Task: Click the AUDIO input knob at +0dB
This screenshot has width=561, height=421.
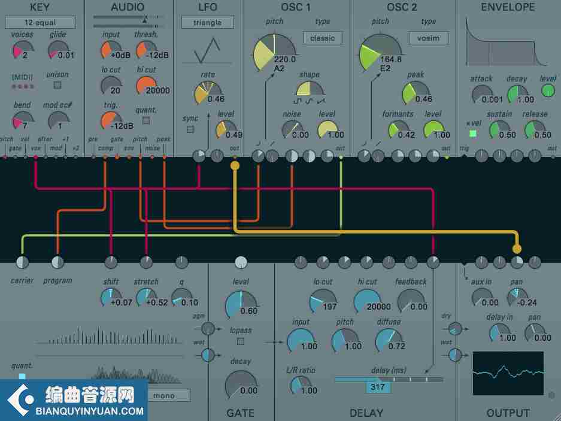Action: 111,50
